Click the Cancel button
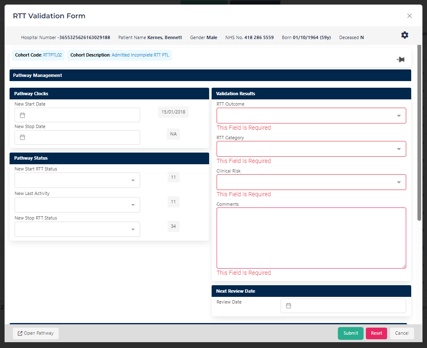Image resolution: width=427 pixels, height=348 pixels. tap(402, 333)
